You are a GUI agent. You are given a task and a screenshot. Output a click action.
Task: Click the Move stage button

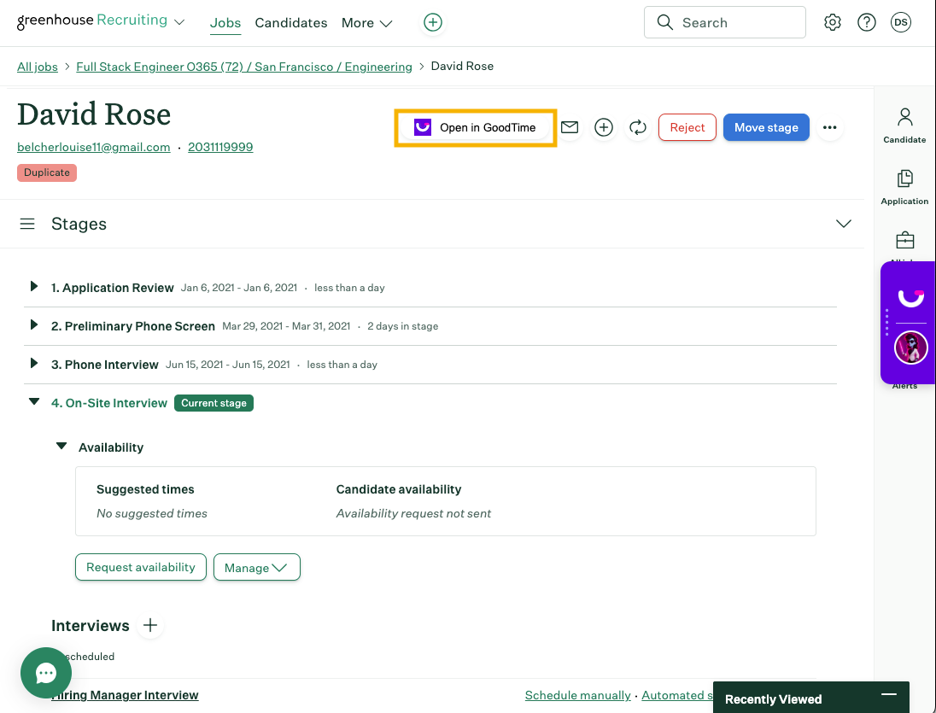pos(766,127)
